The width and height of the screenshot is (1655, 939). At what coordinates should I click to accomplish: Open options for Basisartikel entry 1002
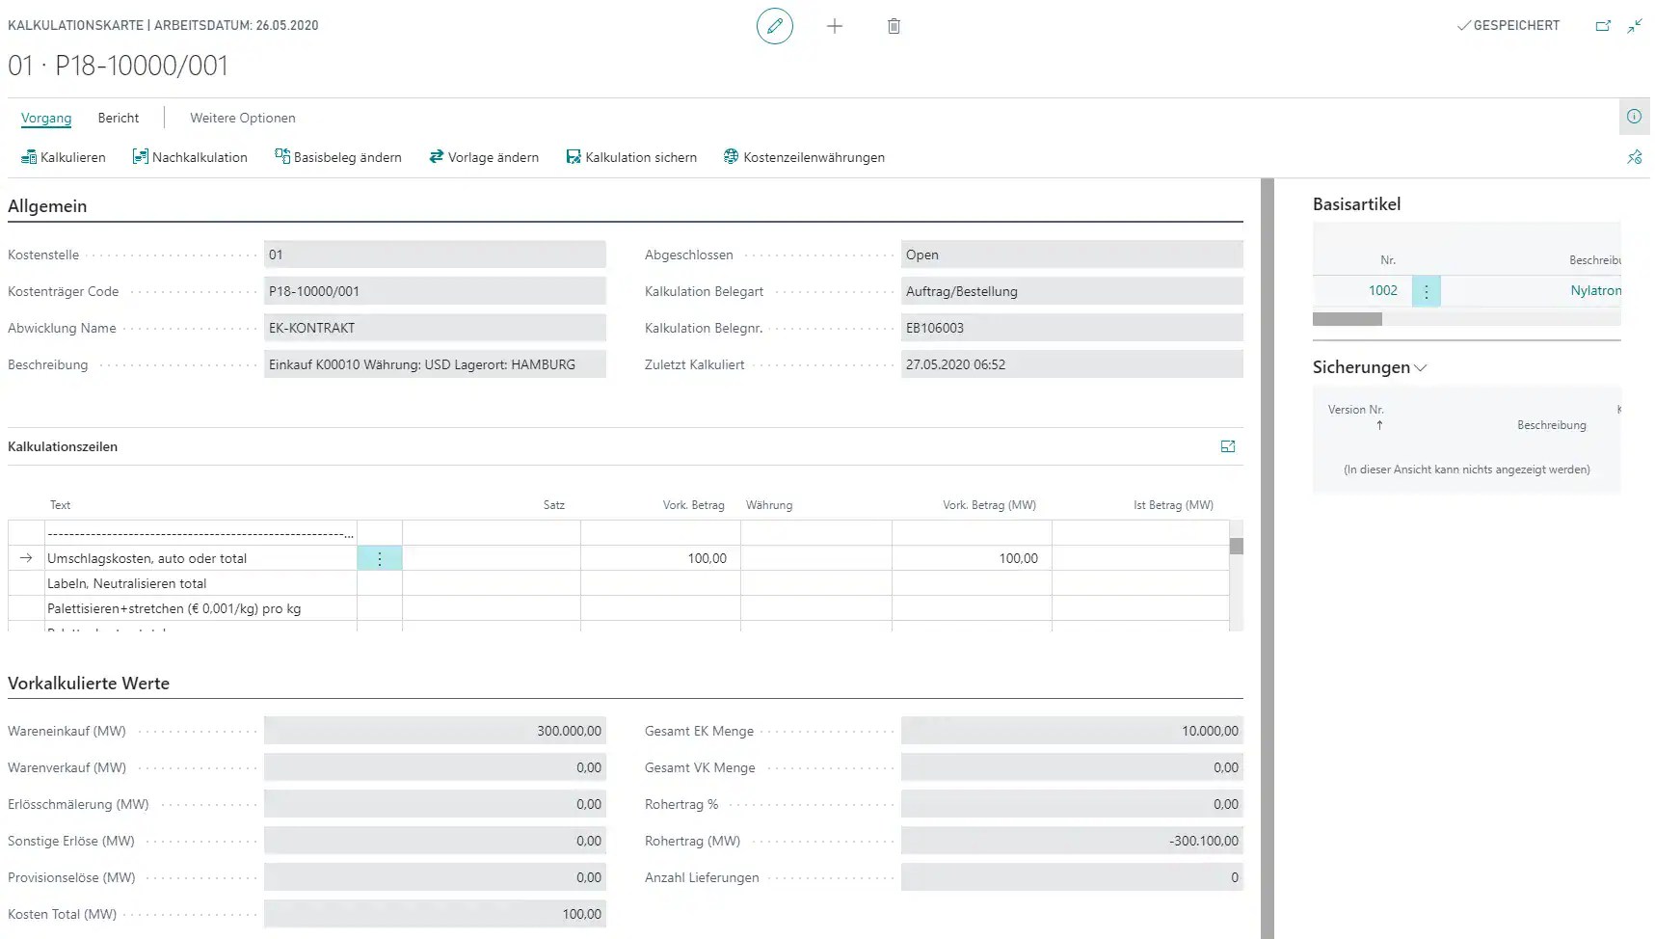(x=1426, y=290)
